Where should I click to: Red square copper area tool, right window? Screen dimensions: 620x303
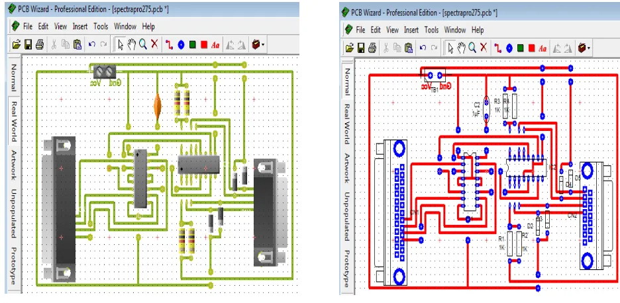(531, 48)
